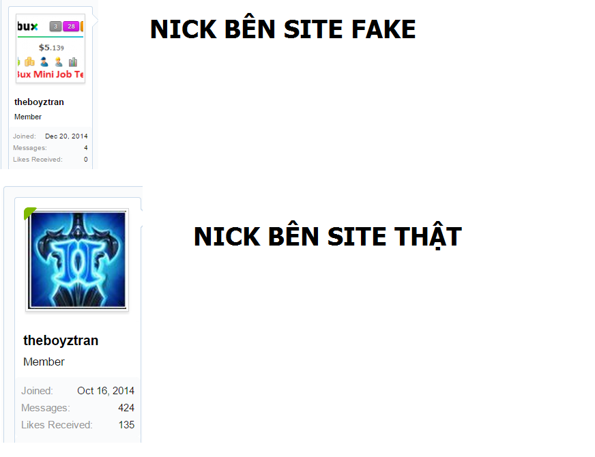Click the Joined date Oct 16, 2014
Image resolution: width=595 pixels, height=457 pixels.
point(106,391)
